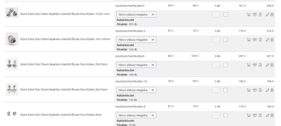Click the document checkmark icon for ezustszivcharmkoztes3
The height and width of the screenshot is (126, 281).
click(x=260, y=65)
